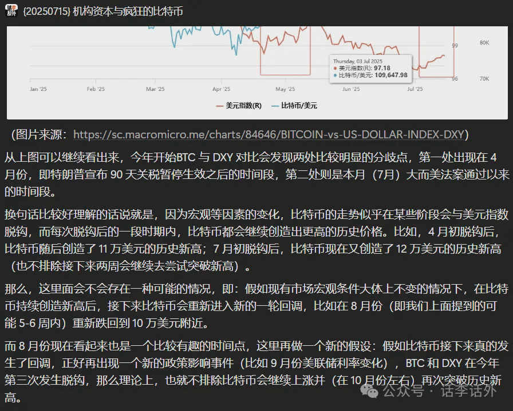Click the 公众号 · 话李话外 watermark text

[438, 392]
